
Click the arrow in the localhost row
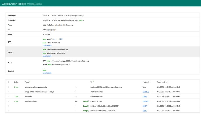(76, 97)
